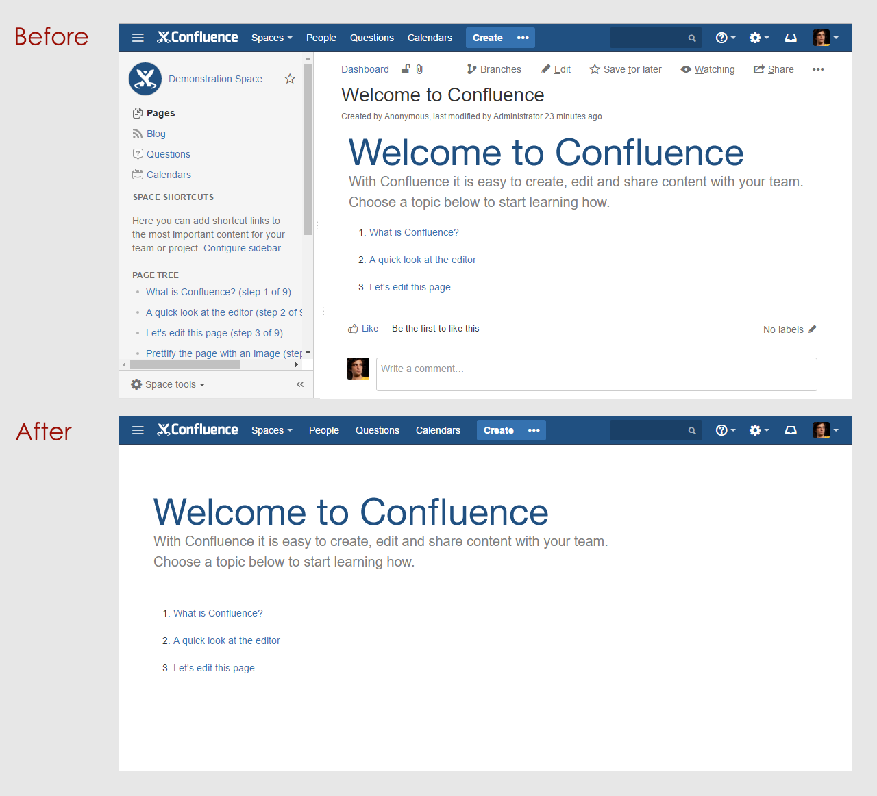Open Spaces dropdown in Before header
Screen dimensions: 877x796
[271, 38]
